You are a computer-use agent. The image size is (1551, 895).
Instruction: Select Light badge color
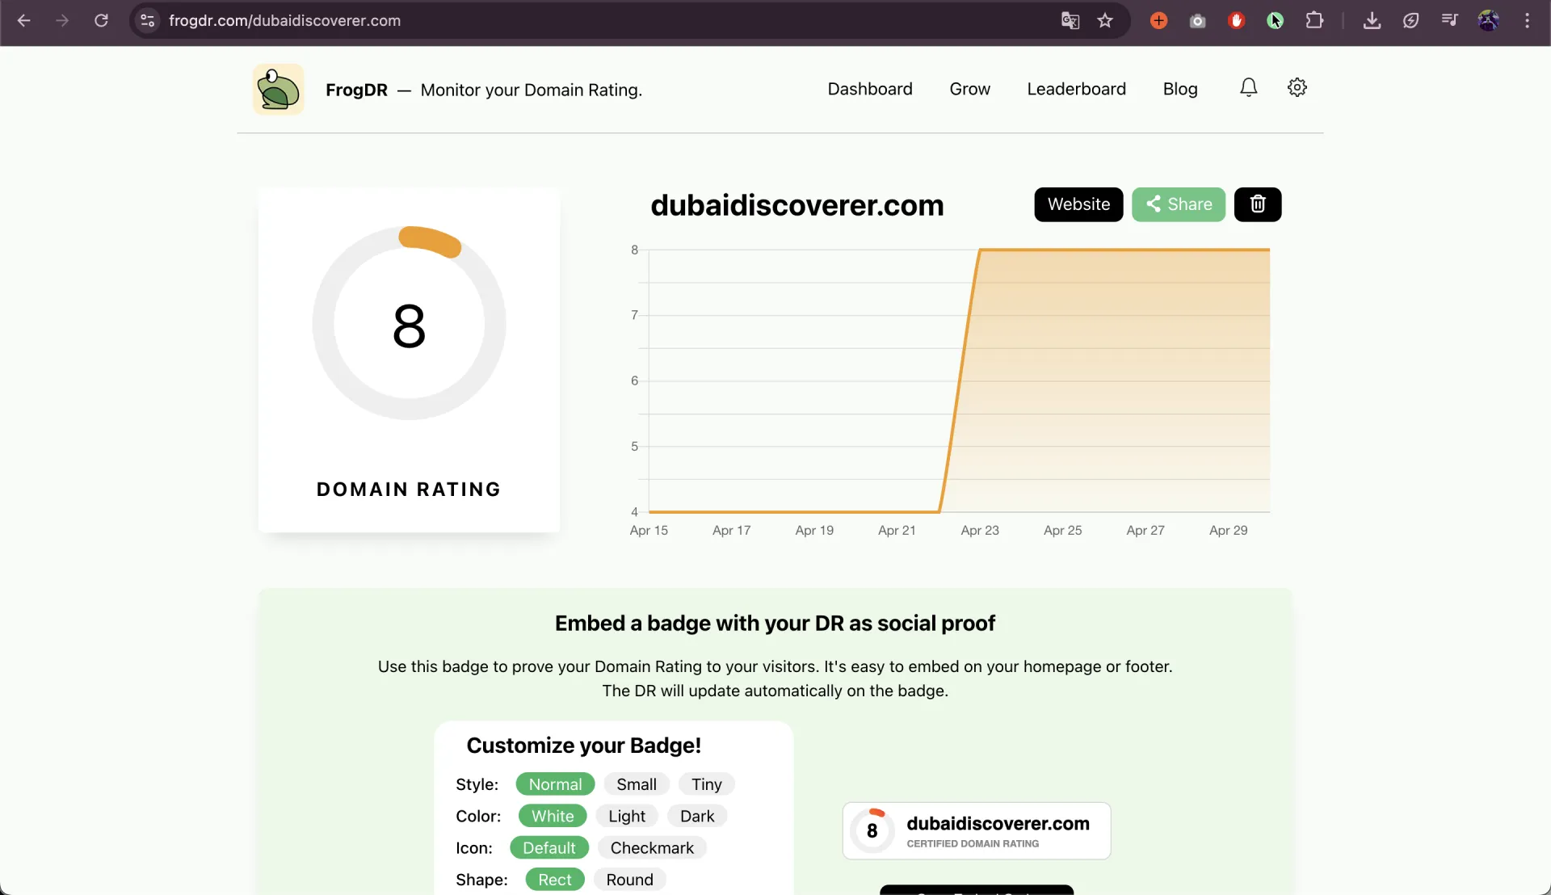coord(627,816)
